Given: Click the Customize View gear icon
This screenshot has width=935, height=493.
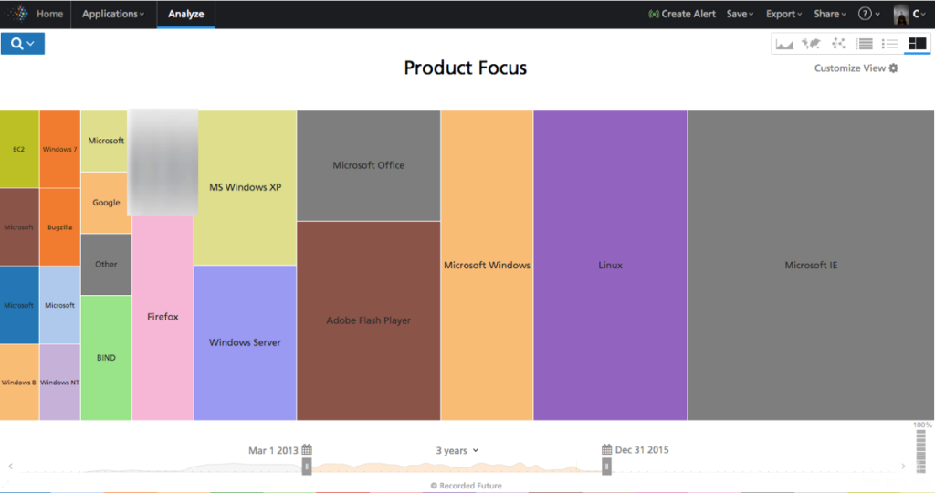Looking at the screenshot, I should click(x=893, y=68).
